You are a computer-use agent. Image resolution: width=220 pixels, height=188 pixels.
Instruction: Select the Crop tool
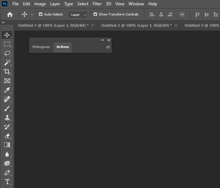[x=7, y=71]
